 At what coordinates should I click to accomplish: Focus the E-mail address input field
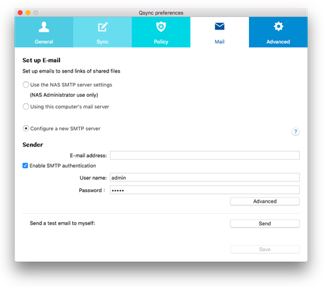click(205, 156)
